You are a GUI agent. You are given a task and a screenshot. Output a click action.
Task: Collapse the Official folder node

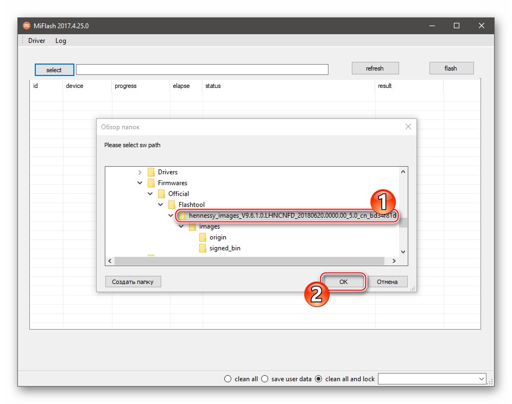click(x=150, y=194)
